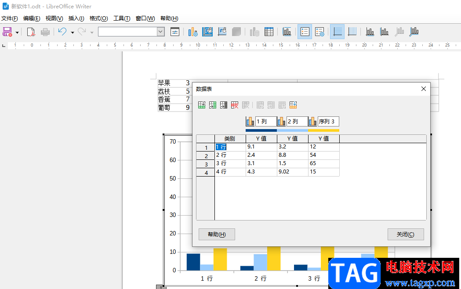This screenshot has height=289, width=461.
Task: Click the X Axis icon
Action: [370, 32]
